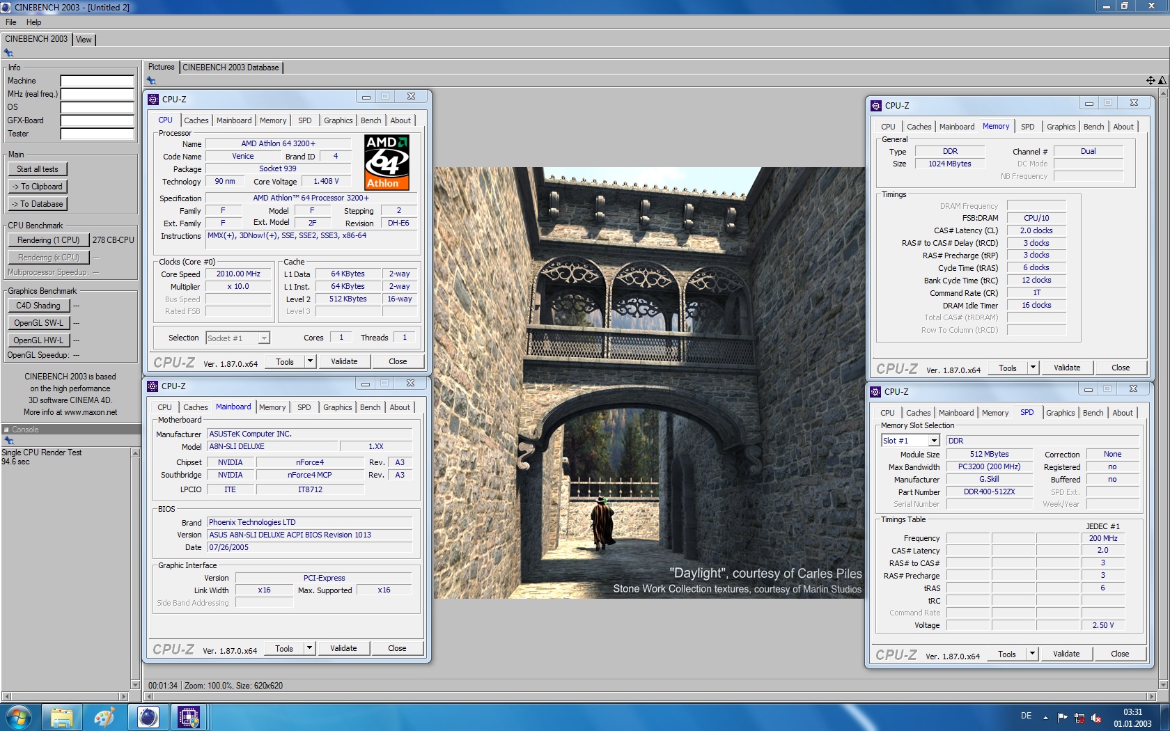
Task: Open Tools dropdown arrow in CPU window
Action: pos(311,361)
